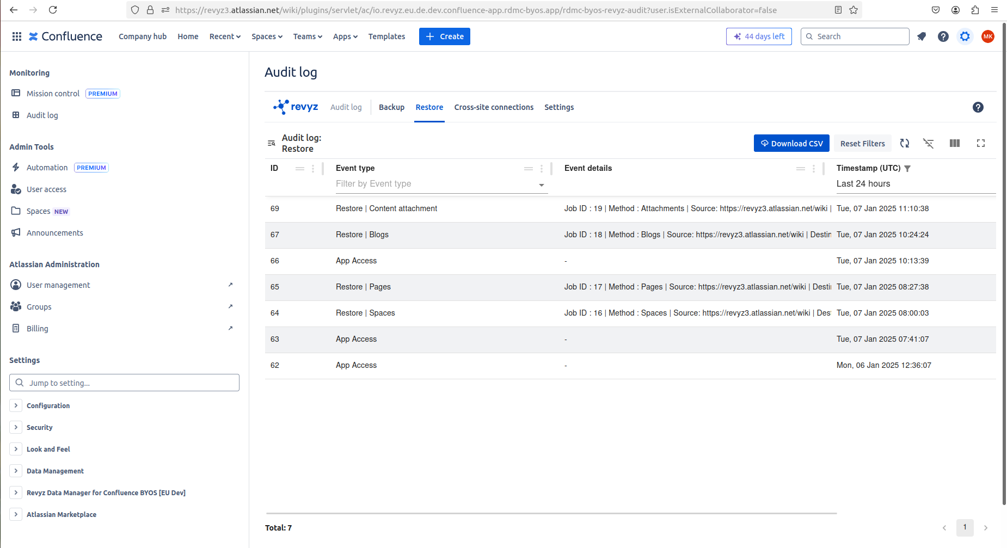Enter full screen table view

click(981, 143)
